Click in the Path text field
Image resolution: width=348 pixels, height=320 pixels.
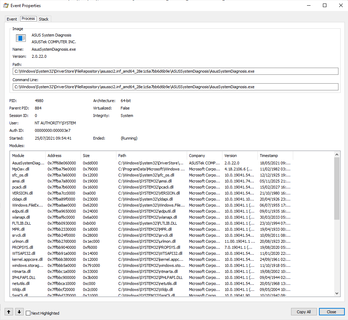tap(175, 71)
